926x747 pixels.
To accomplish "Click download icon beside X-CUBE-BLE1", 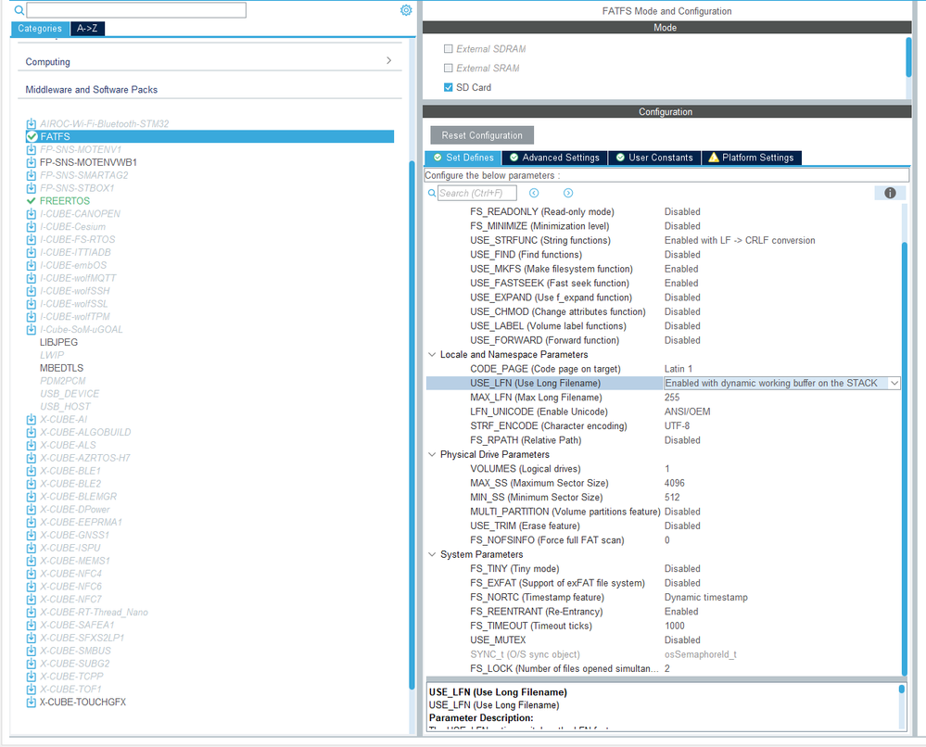I will point(32,471).
